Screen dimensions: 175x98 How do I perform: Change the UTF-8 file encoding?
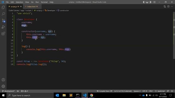tap(145, 91)
